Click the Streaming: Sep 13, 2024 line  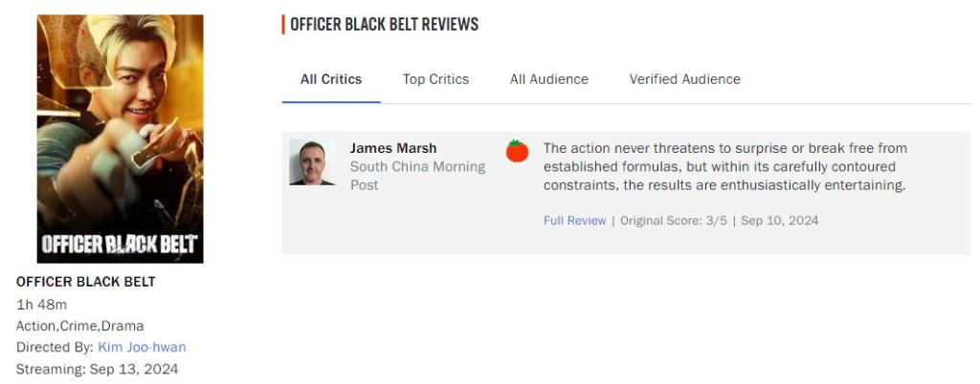pyautogui.click(x=97, y=369)
